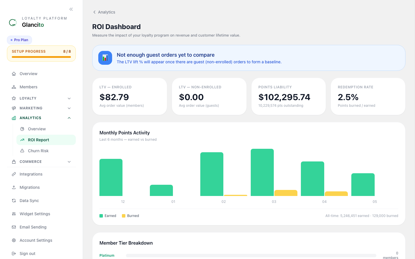The image size is (415, 259).
Task: Click the Sign out door icon
Action: tap(14, 254)
